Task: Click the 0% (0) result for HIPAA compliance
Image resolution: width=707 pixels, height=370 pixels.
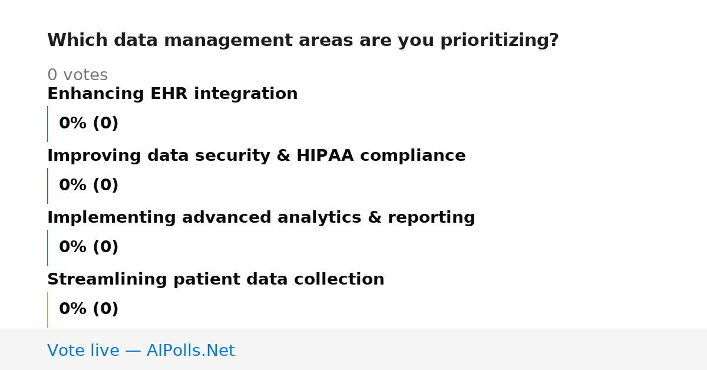Action: [x=88, y=186]
